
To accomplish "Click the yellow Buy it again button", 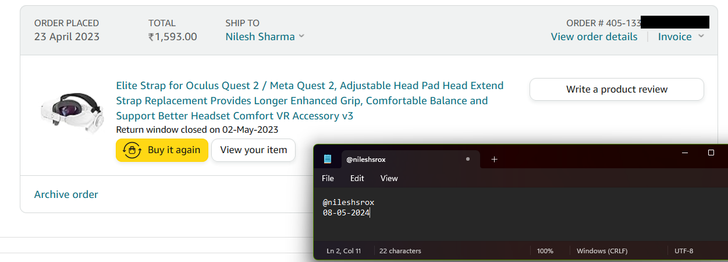I will point(162,150).
